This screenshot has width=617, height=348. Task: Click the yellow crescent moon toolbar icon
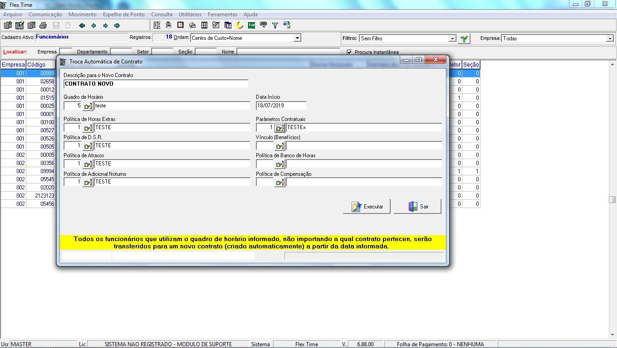[240, 25]
